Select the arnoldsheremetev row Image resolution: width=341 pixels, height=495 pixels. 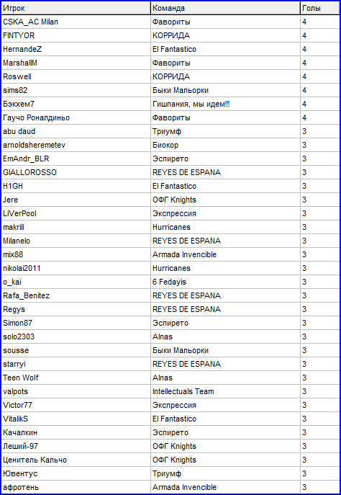tap(170, 146)
